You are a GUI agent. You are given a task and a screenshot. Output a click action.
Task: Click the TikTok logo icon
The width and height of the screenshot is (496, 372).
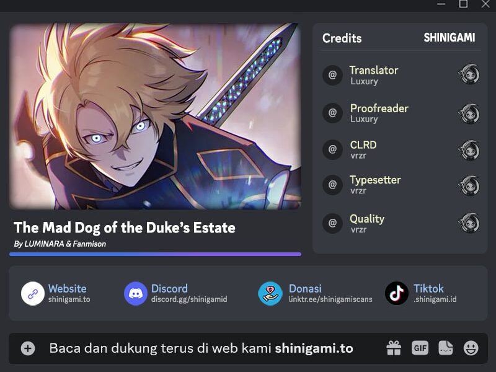(397, 293)
